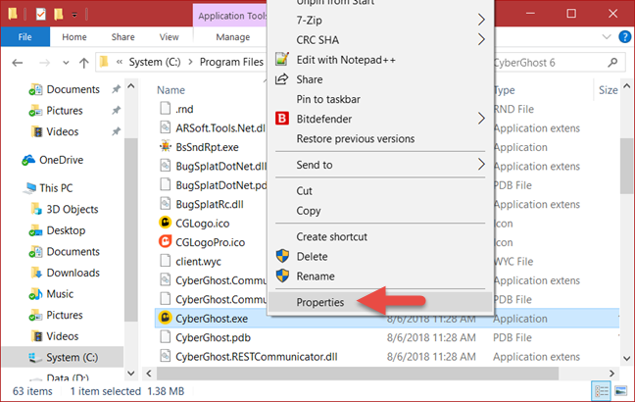635x402 pixels.
Task: Select pinned Pictures in Quick access
Action: pyautogui.click(x=65, y=111)
